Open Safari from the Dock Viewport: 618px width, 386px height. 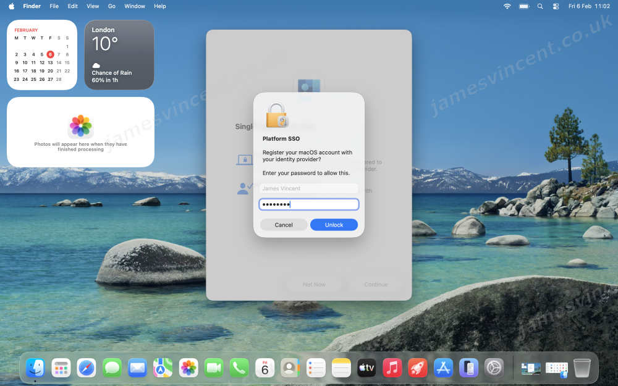tap(87, 368)
